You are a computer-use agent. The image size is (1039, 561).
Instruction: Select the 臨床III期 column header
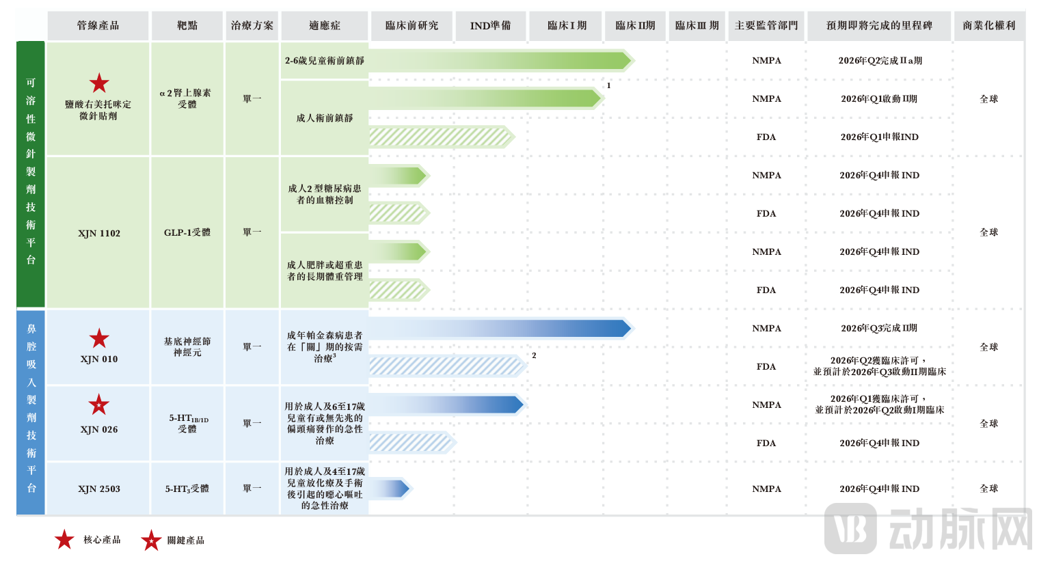(x=697, y=25)
